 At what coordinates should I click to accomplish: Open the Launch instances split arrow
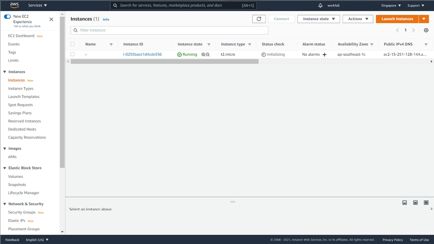pyautogui.click(x=424, y=19)
